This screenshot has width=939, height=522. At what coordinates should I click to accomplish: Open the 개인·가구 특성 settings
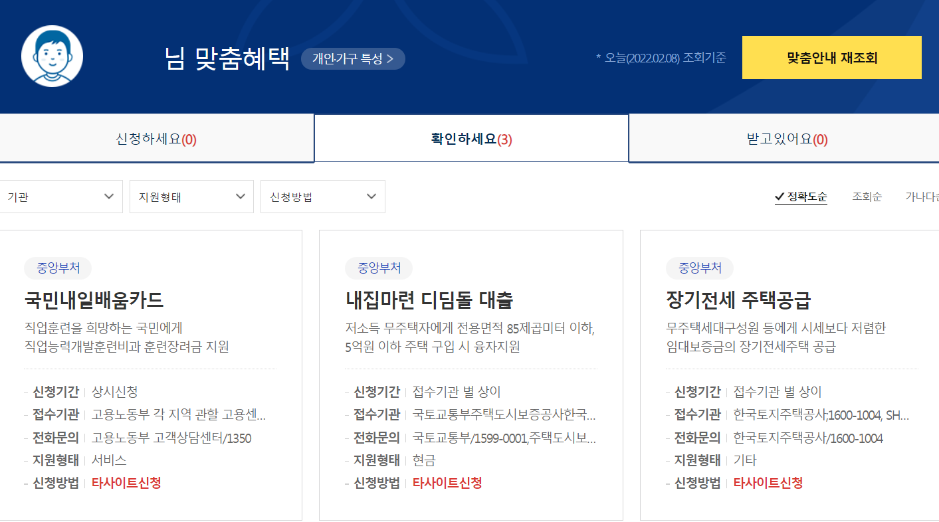point(353,58)
